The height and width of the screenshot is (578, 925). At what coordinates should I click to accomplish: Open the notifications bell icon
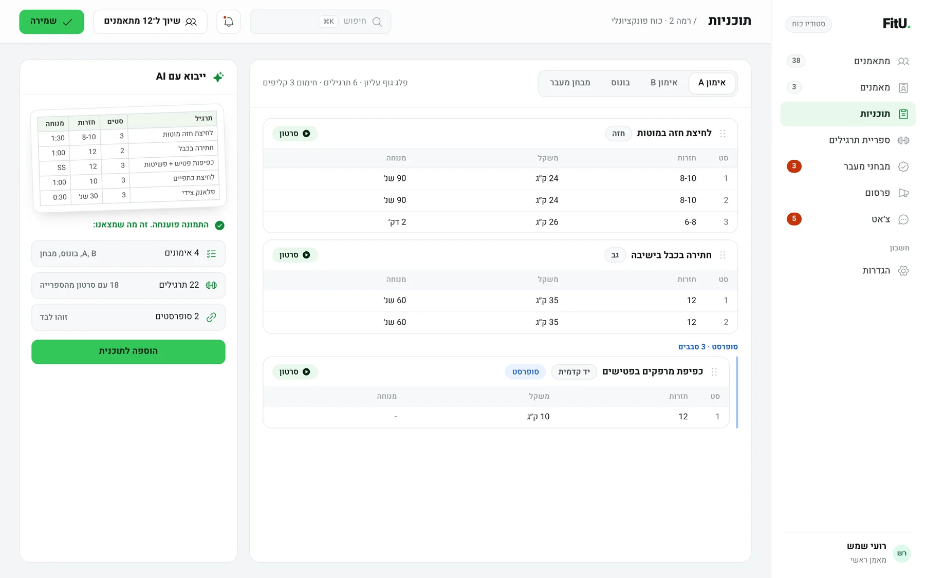[229, 22]
